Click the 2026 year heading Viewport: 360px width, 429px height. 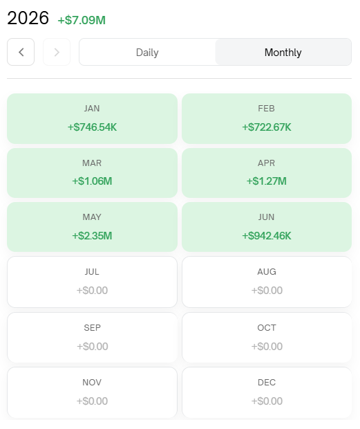[28, 18]
